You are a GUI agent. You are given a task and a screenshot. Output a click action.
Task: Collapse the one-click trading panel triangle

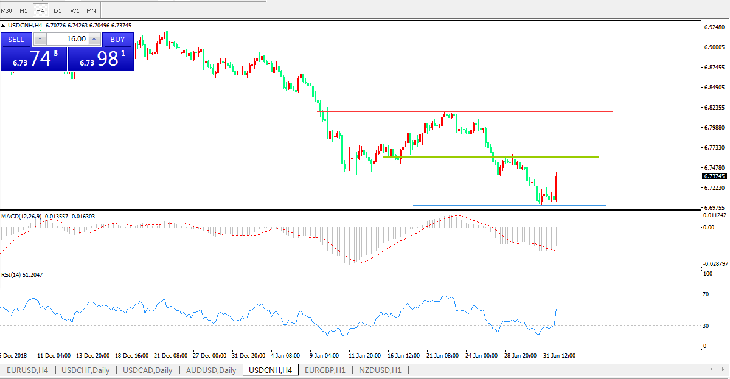point(3,26)
